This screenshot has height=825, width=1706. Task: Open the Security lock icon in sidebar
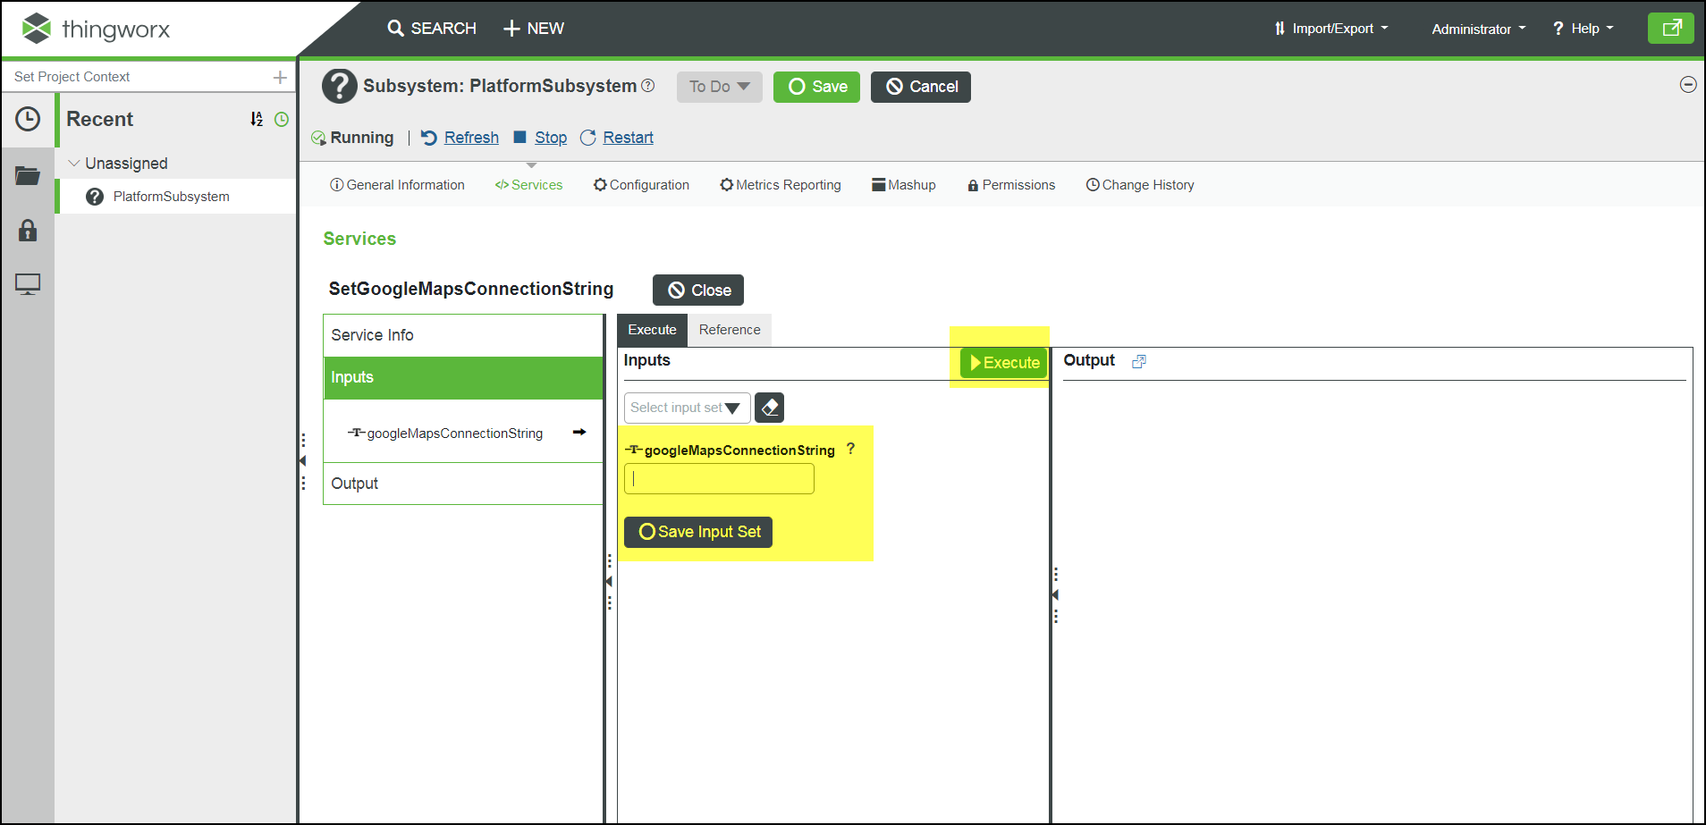point(28,231)
